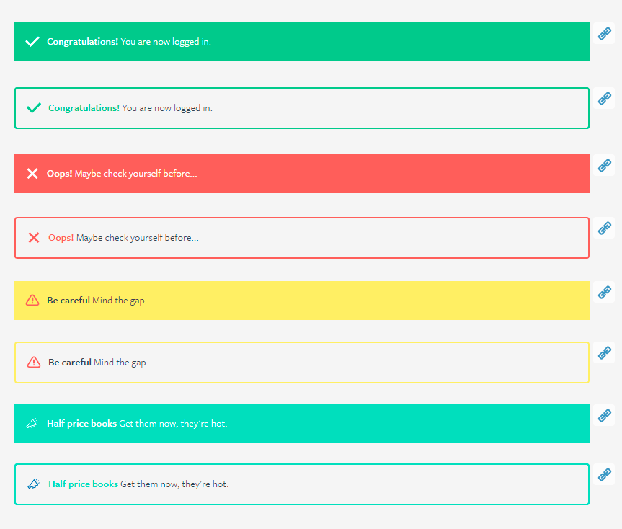The width and height of the screenshot is (622, 529).
Task: Copy anchor link for the solid red Oops alert
Action: click(605, 165)
